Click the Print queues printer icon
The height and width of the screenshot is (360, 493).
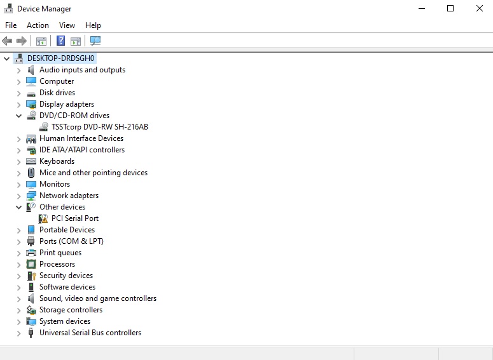[x=31, y=253]
